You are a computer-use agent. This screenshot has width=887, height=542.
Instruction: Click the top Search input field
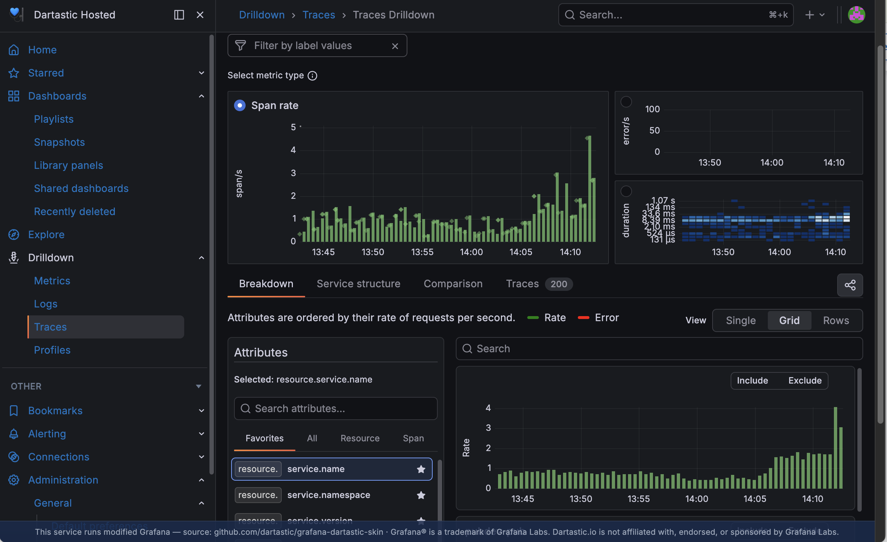point(675,15)
